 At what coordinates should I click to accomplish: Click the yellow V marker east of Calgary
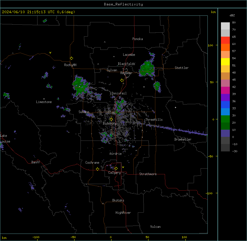pos(123,167)
